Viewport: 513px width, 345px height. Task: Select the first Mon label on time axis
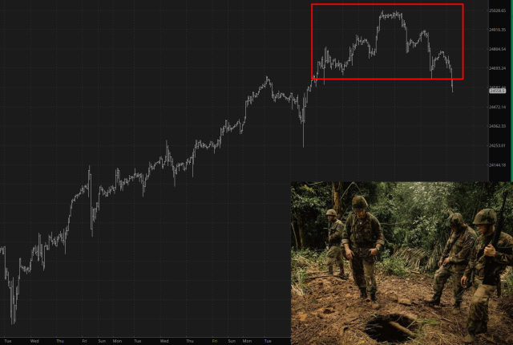tap(117, 341)
